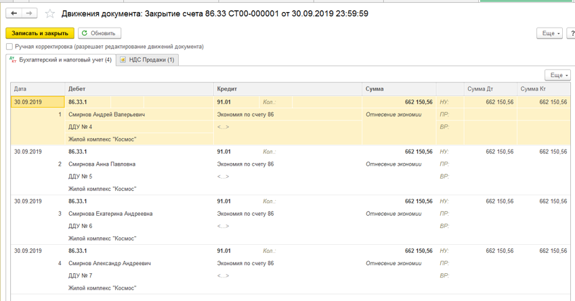Switch to Бухгалтерский и налоговый учет tab

60,60
